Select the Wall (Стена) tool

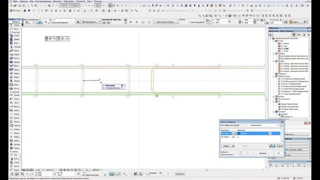click(14, 35)
